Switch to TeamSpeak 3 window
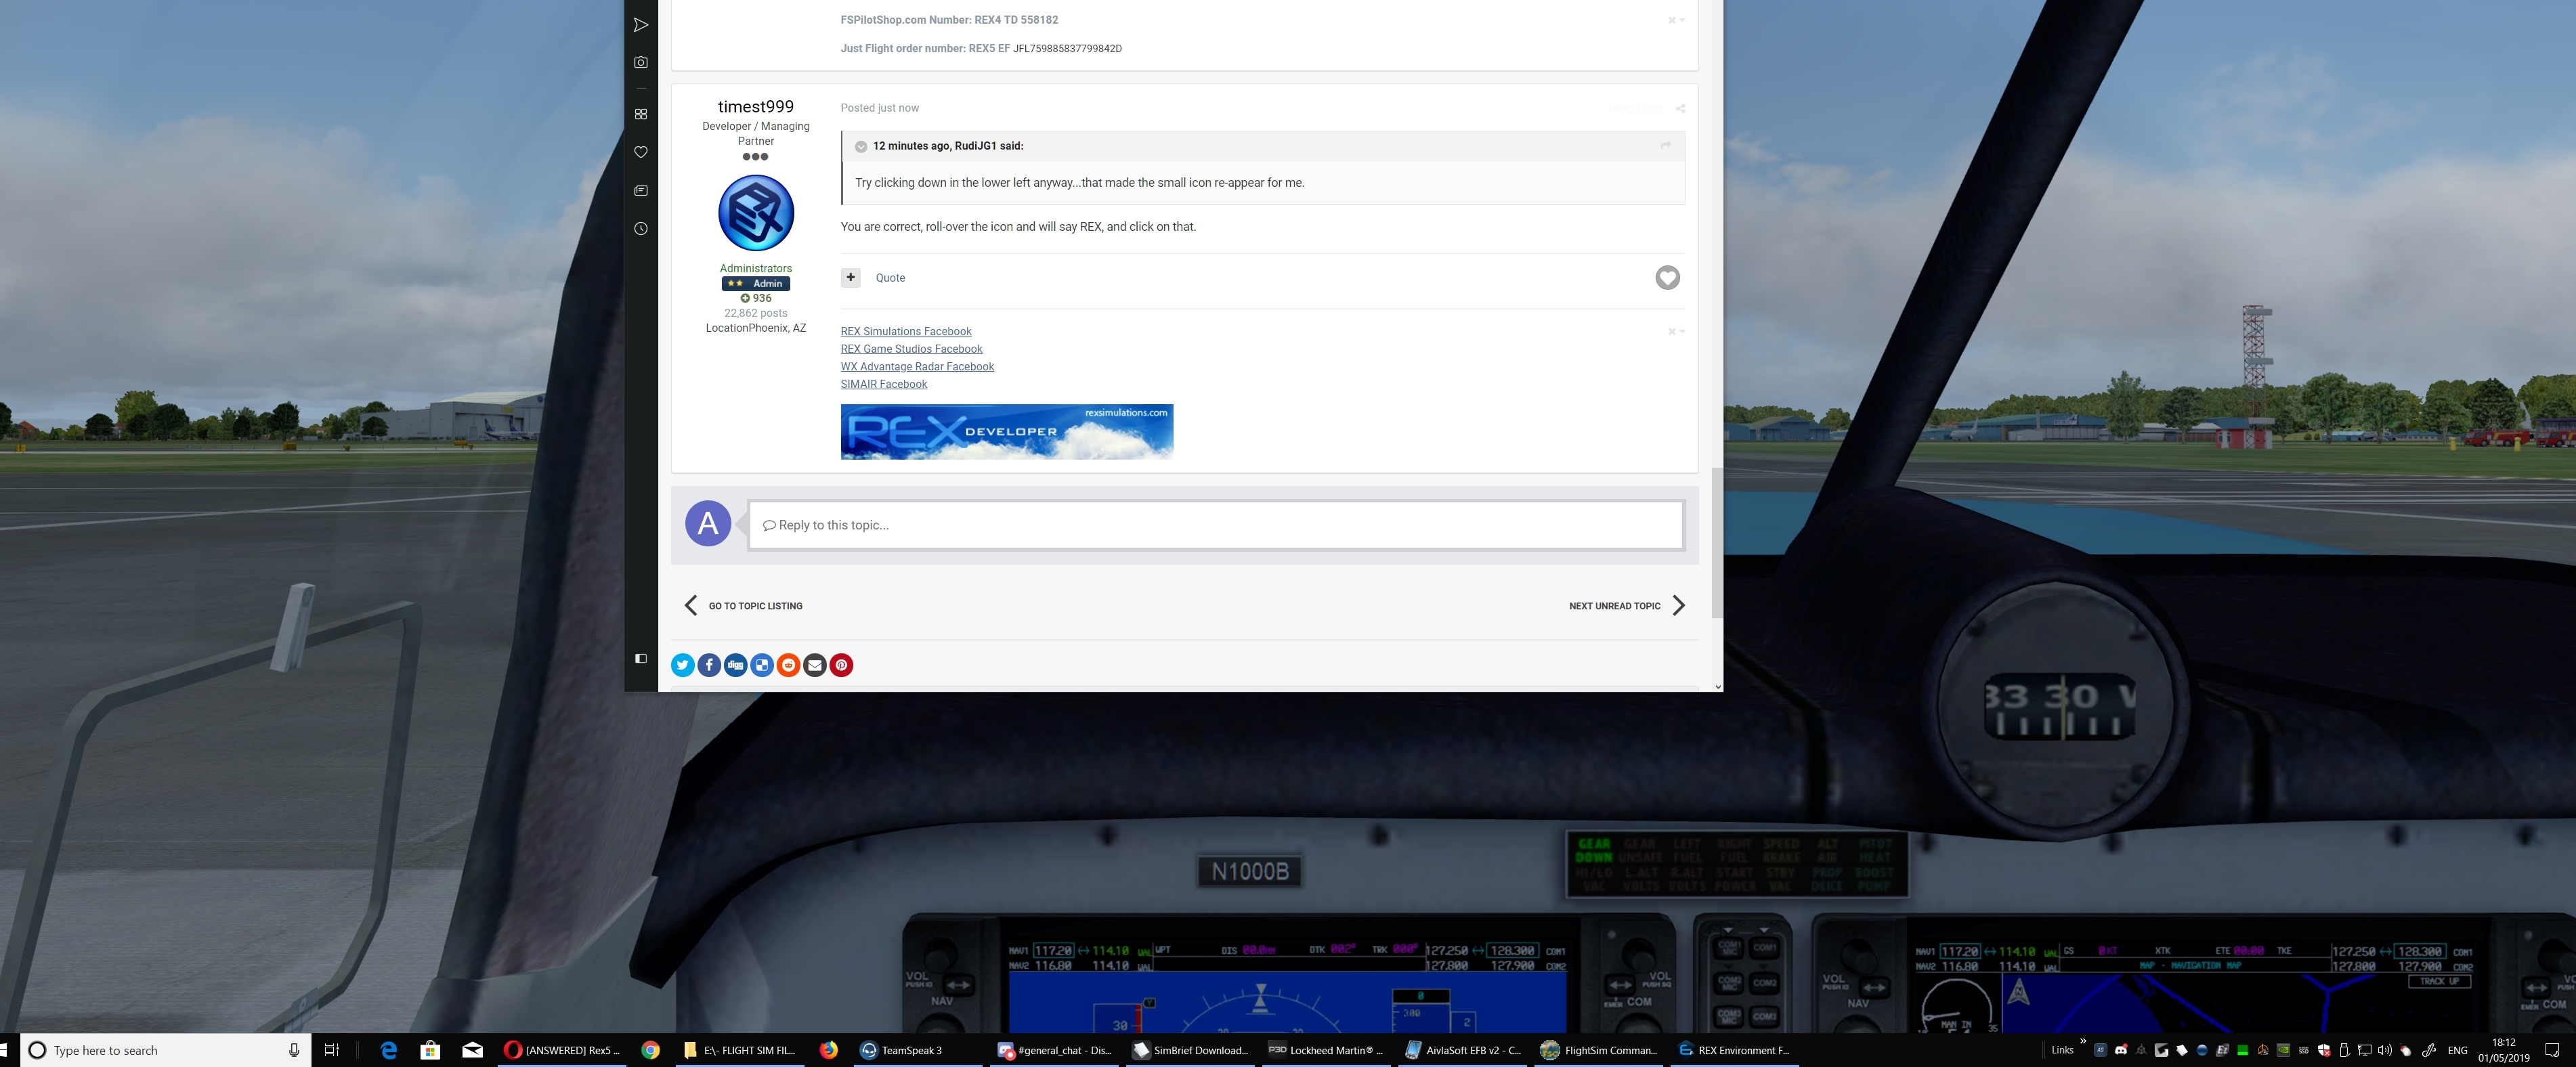The image size is (2576, 1067). [918, 1050]
